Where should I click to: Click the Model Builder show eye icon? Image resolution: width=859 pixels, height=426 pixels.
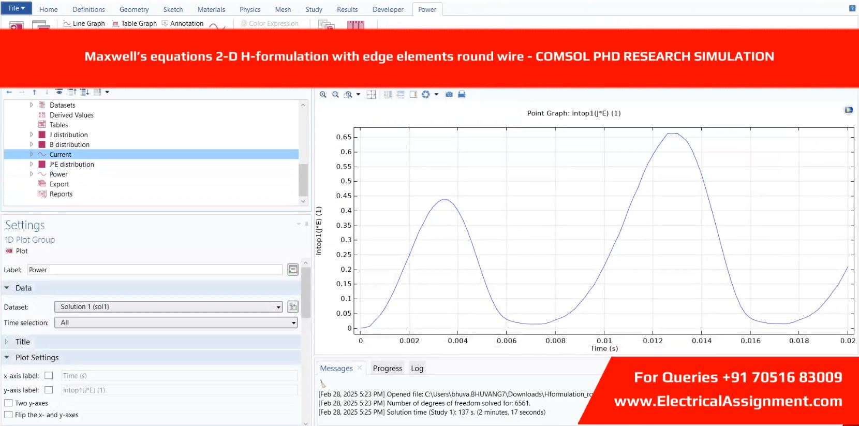coord(59,92)
